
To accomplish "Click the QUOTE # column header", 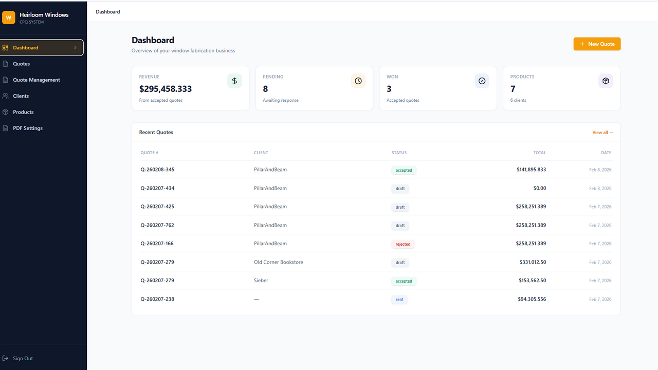I will pyautogui.click(x=150, y=153).
